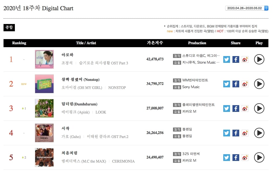Play the rank 4 song 시작
Viewport: 273px width, 172px height.
[x=259, y=133]
